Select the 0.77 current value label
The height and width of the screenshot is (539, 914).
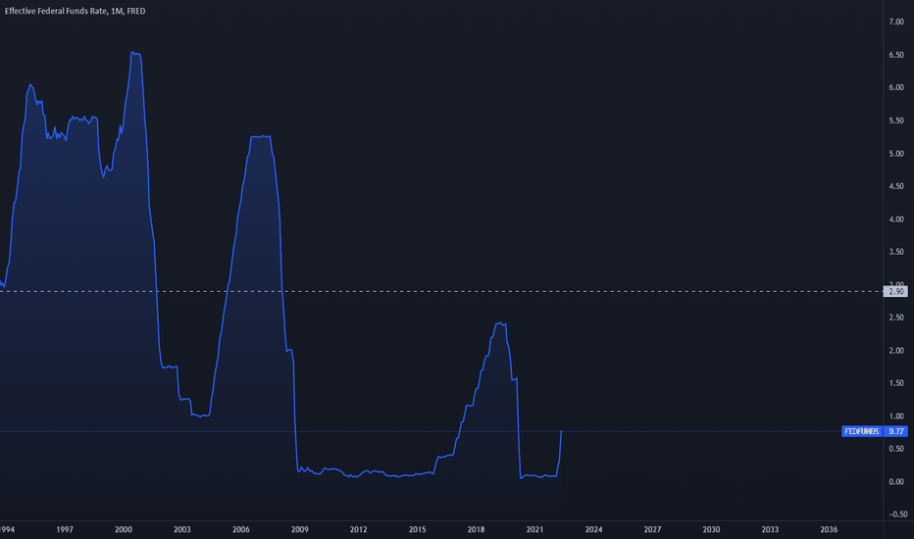[896, 431]
